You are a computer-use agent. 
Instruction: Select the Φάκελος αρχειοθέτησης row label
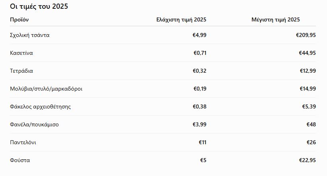point(40,107)
